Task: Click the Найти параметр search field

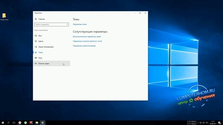Action: [x=52, y=25]
